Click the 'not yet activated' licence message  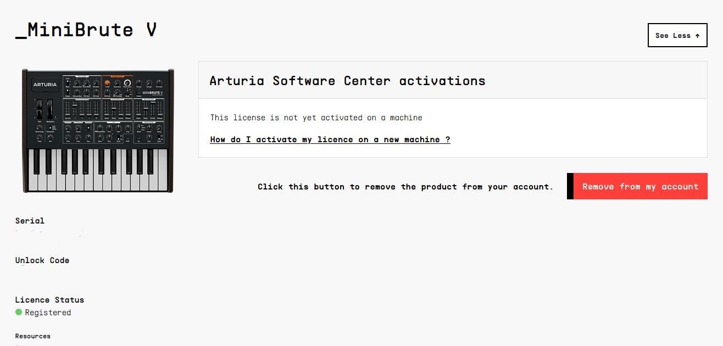[316, 118]
